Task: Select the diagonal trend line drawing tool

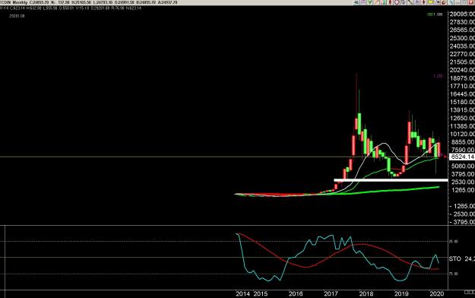Action: pyautogui.click(x=410, y=2)
